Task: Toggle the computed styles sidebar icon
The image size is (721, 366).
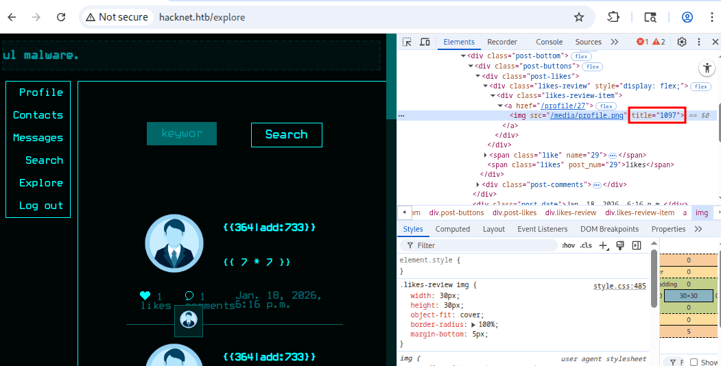Action: tap(637, 245)
